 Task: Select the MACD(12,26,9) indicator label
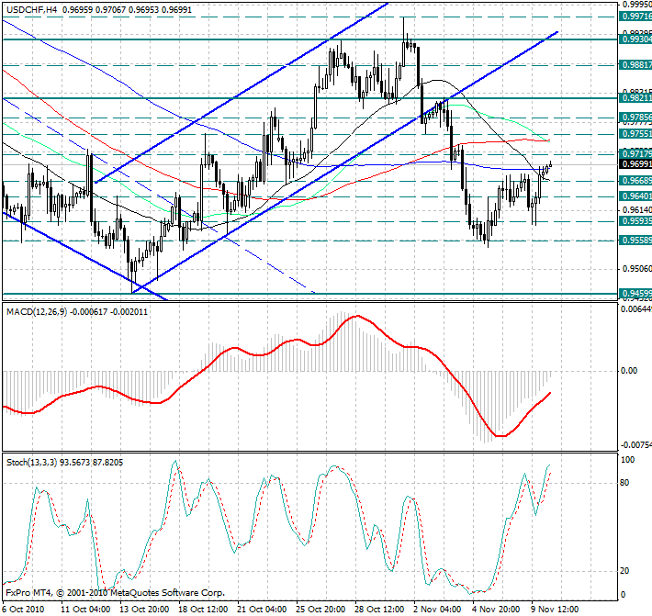tap(37, 312)
